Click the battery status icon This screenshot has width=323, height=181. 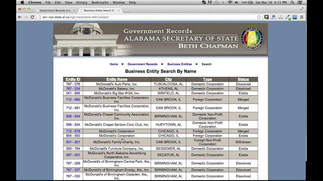point(250,3)
